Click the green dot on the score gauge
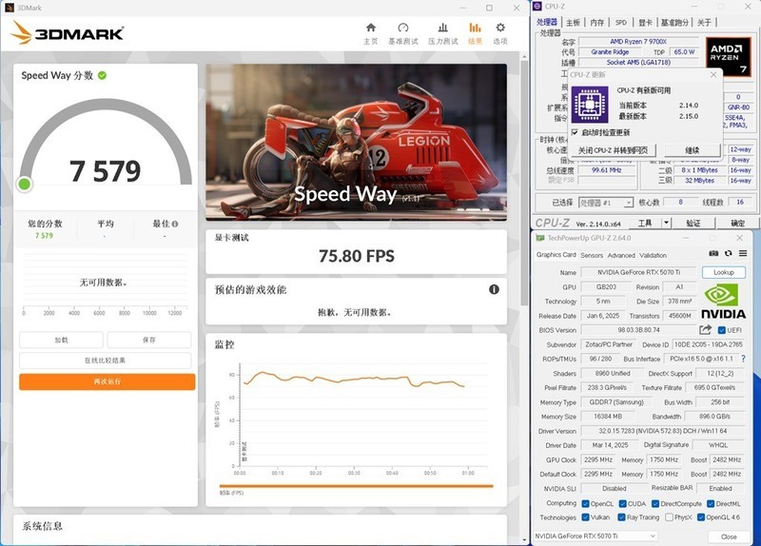This screenshot has height=546, width=761. [x=25, y=184]
